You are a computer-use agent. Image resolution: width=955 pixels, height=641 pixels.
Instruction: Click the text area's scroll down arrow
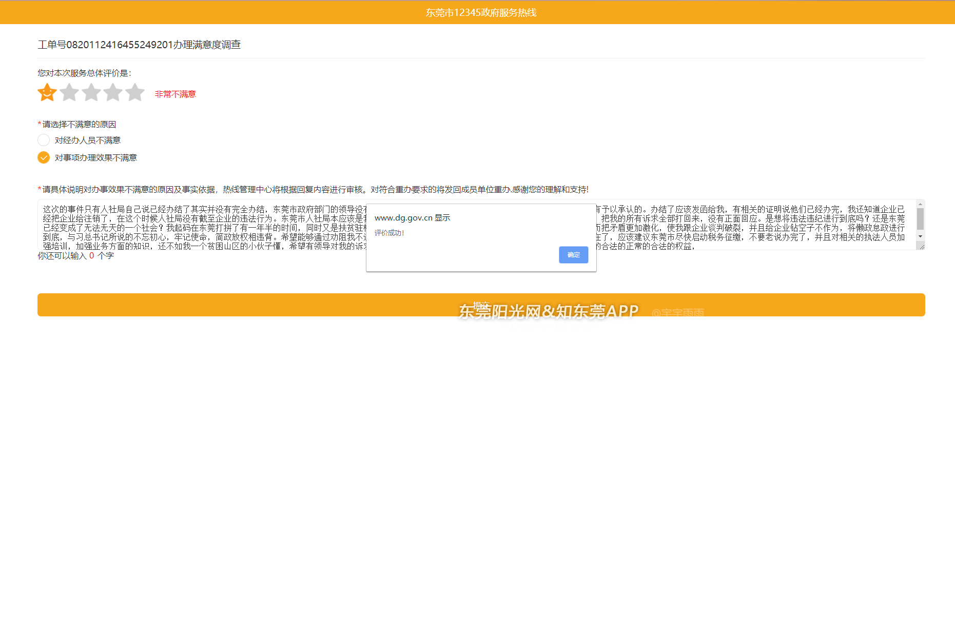click(x=920, y=236)
